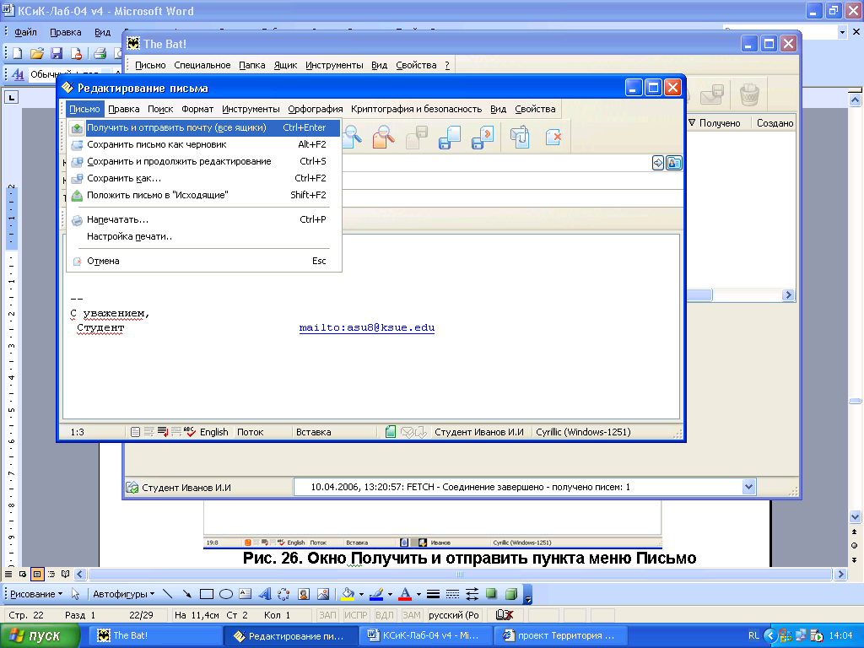Image resolution: width=864 pixels, height=648 pixels.
Task: Switch to 'The Bat!' taskbar button
Action: pyautogui.click(x=155, y=636)
